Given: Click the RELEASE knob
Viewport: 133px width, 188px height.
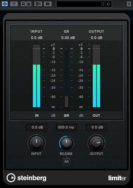Looking at the screenshot, I should (x=66, y=143).
